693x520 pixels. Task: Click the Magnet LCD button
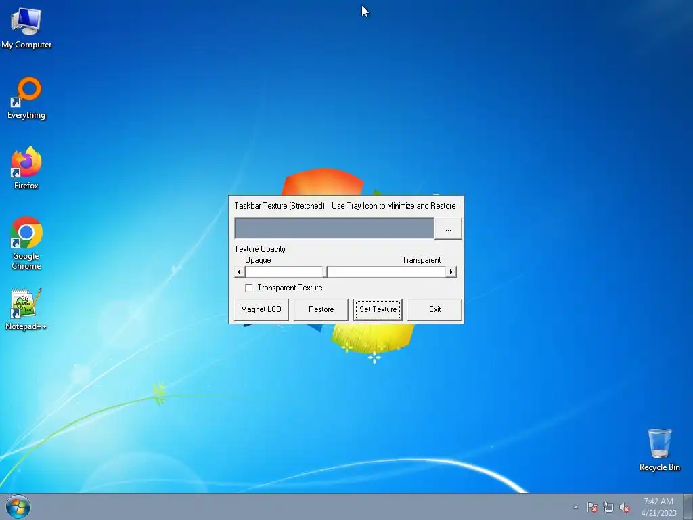coord(261,309)
